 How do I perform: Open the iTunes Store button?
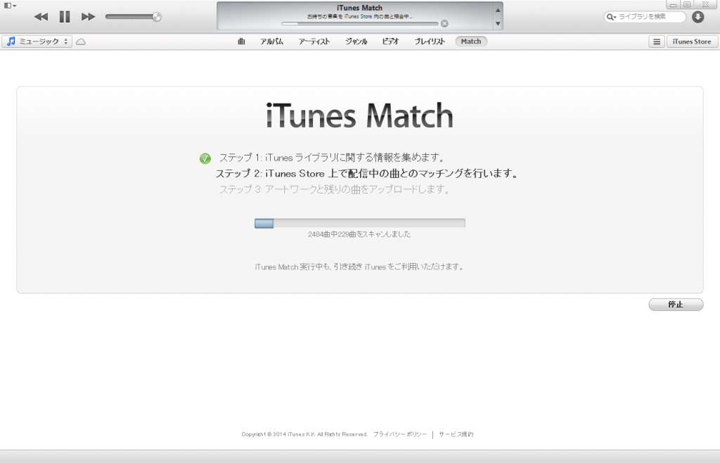pos(692,42)
